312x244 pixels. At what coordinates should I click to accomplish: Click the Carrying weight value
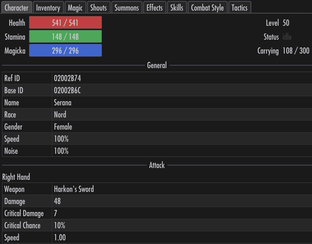tap(296, 51)
